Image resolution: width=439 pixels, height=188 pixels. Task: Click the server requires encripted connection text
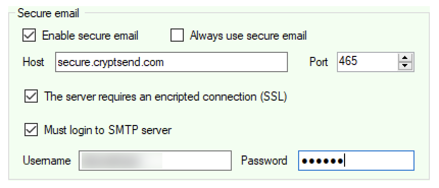pyautogui.click(x=165, y=97)
